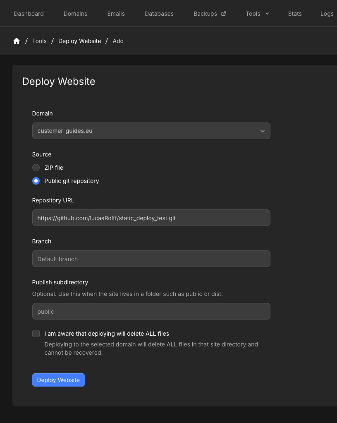Open the Databases nav item
The image size is (337, 423).
(x=159, y=14)
